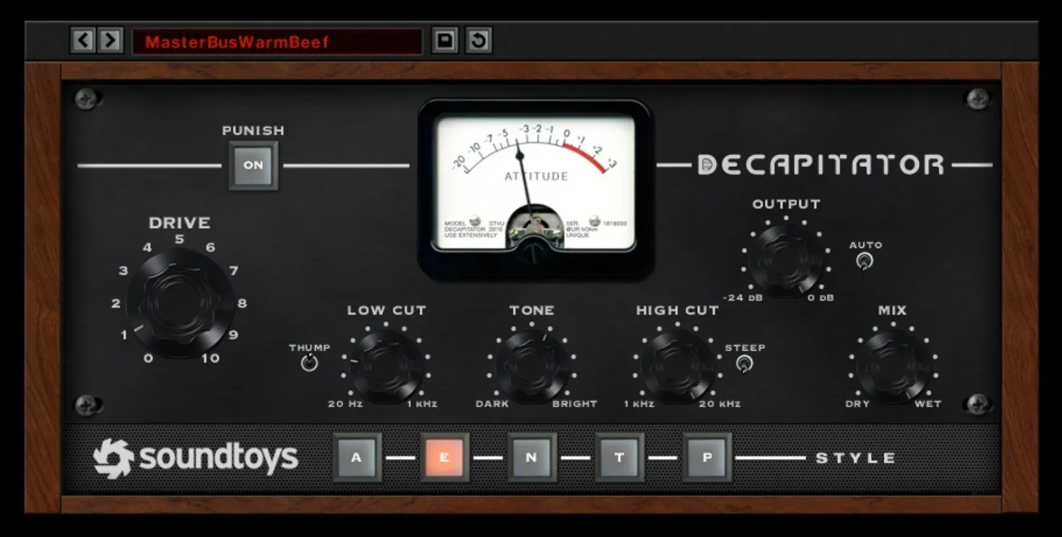Image resolution: width=1062 pixels, height=537 pixels.
Task: Click the '20 Hz' LOW CUT label
Action: pyautogui.click(x=345, y=404)
